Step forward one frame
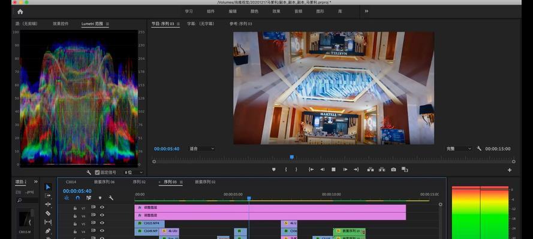 pos(345,170)
